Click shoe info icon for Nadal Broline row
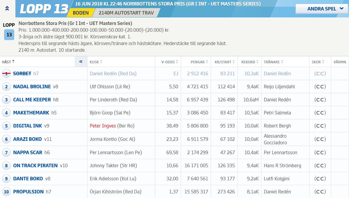 tap(320, 87)
